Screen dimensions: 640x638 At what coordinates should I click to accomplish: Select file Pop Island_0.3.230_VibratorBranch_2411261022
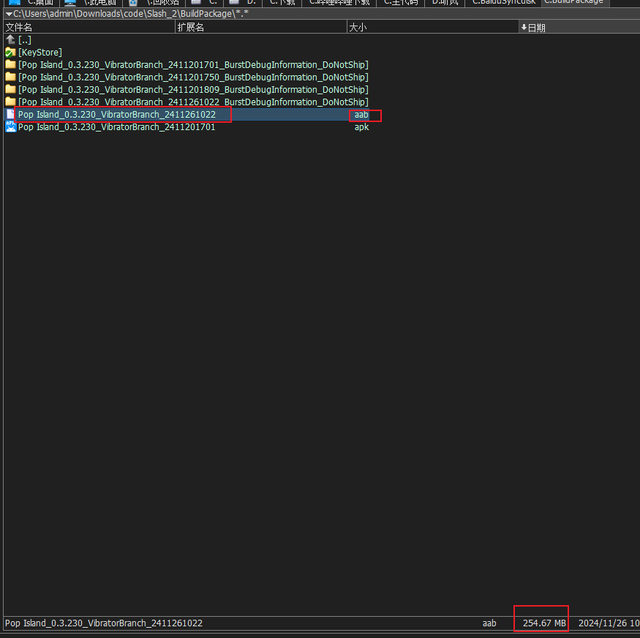[x=117, y=115]
